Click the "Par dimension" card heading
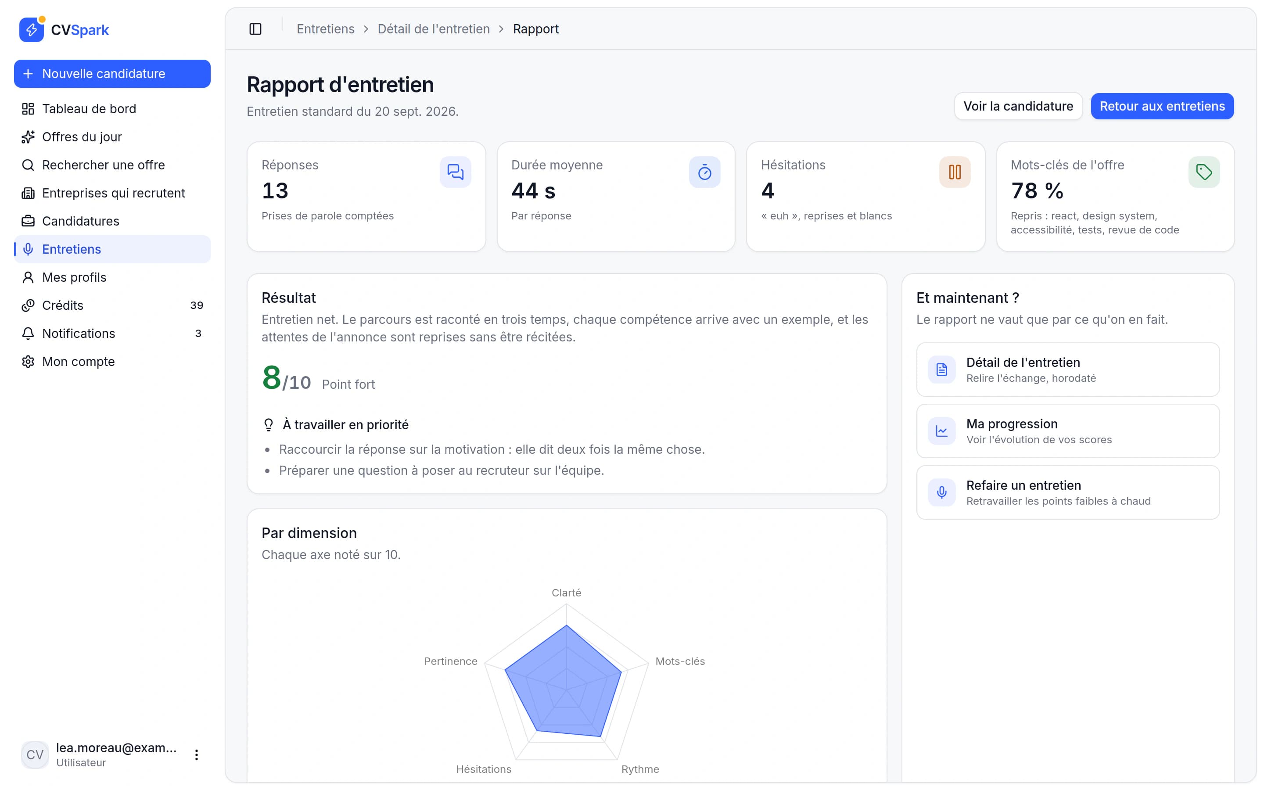The image size is (1264, 790). pyautogui.click(x=309, y=533)
